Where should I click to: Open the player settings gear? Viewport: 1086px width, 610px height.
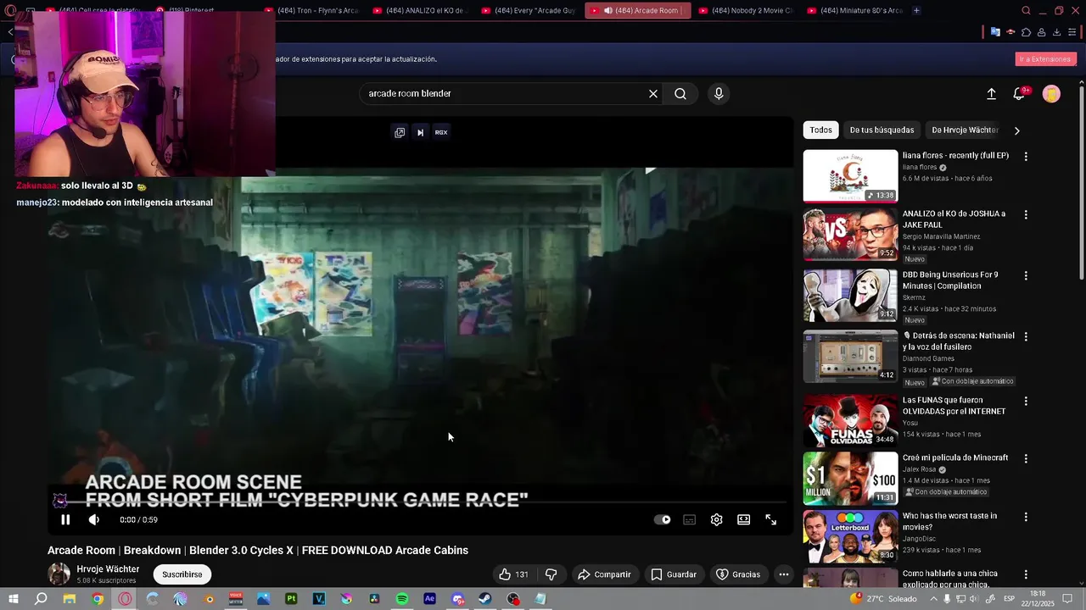pyautogui.click(x=716, y=519)
